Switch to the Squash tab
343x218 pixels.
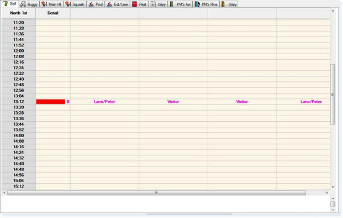tap(75, 4)
